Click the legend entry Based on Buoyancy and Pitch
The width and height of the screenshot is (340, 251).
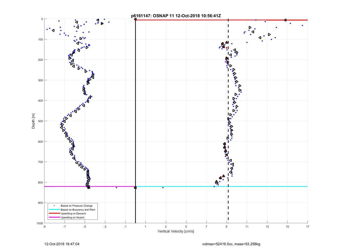(x=78, y=210)
